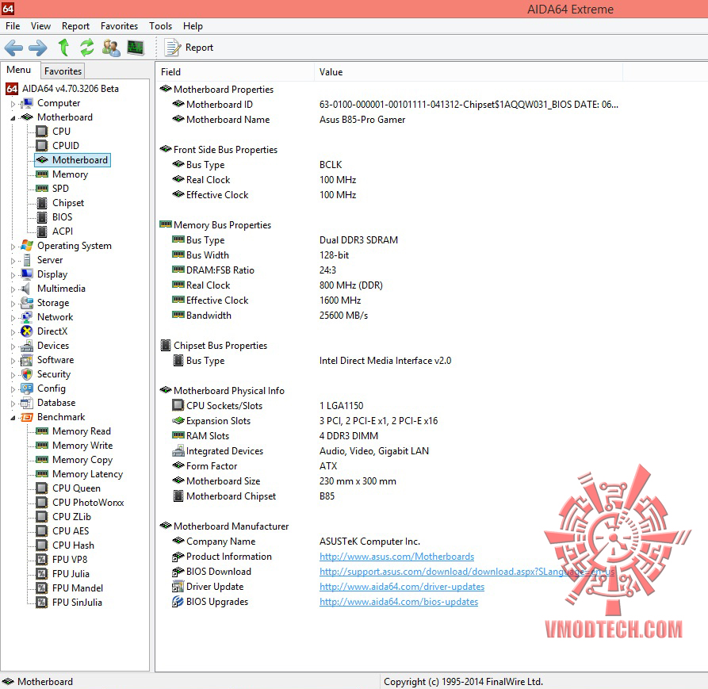Open the Report menu
708x689 pixels.
point(75,26)
